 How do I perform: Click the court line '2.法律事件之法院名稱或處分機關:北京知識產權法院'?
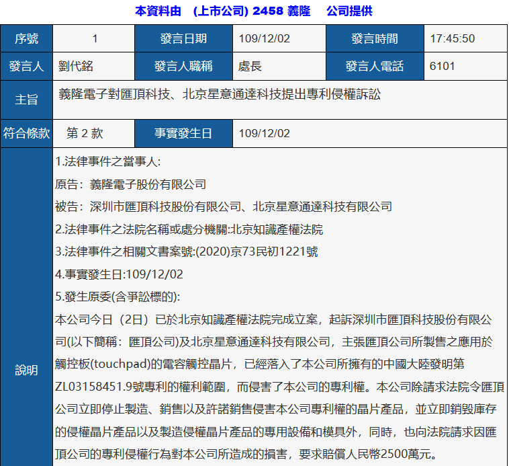click(x=189, y=229)
